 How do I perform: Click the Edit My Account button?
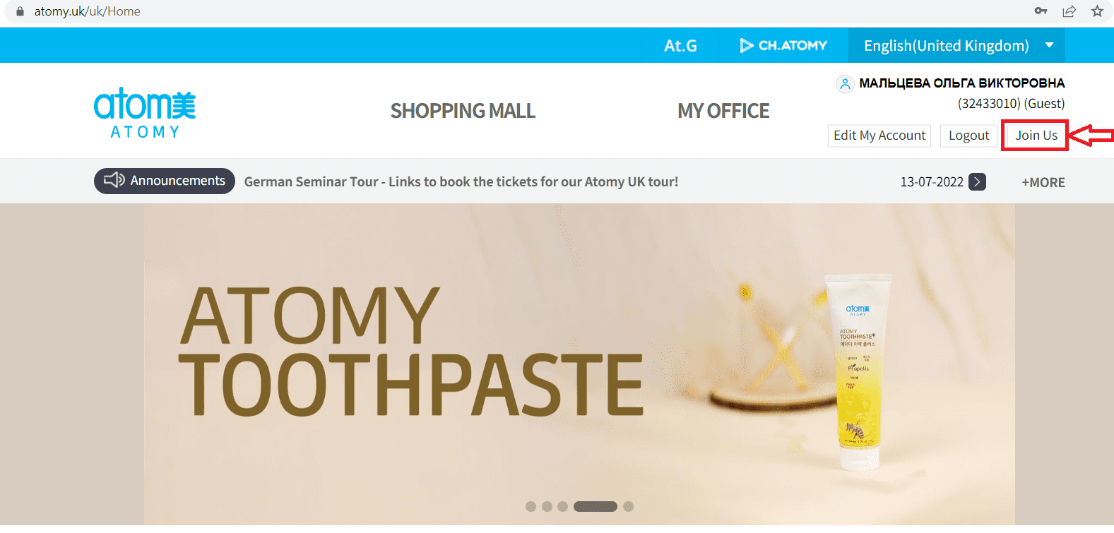click(x=879, y=136)
